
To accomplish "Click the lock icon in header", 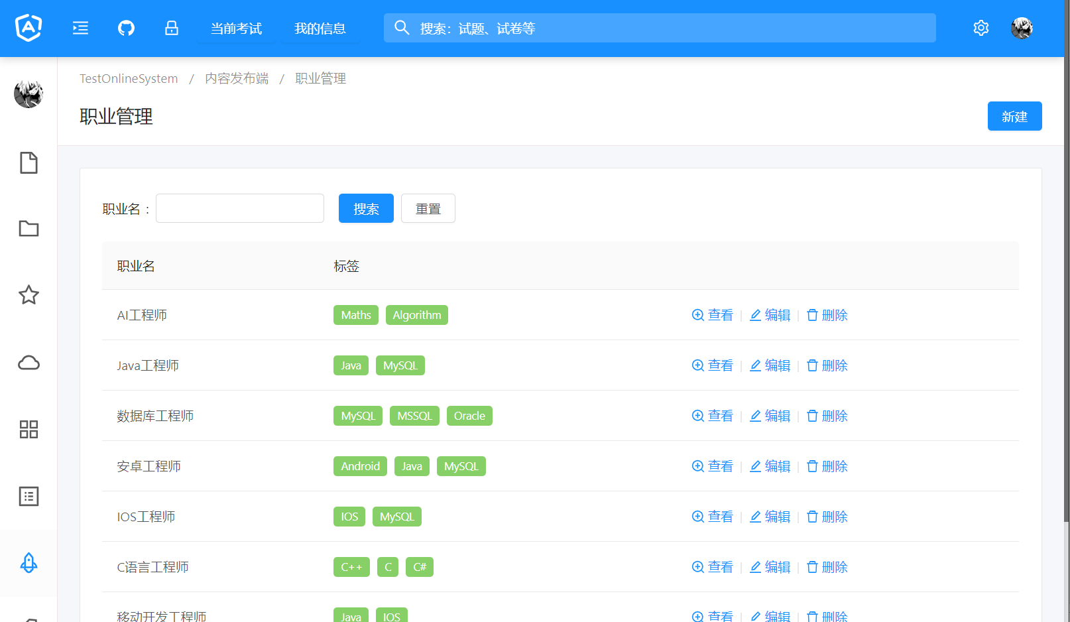I will pyautogui.click(x=172, y=28).
